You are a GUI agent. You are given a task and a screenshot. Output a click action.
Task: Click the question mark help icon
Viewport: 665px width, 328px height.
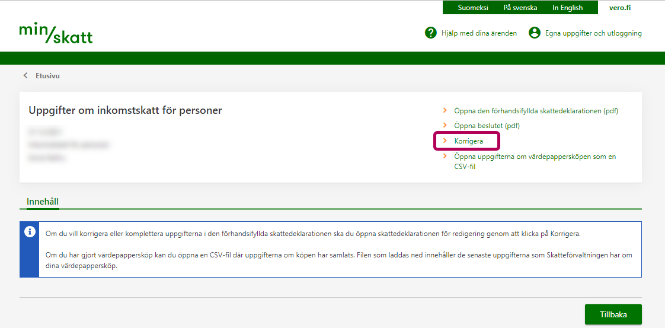coord(431,33)
